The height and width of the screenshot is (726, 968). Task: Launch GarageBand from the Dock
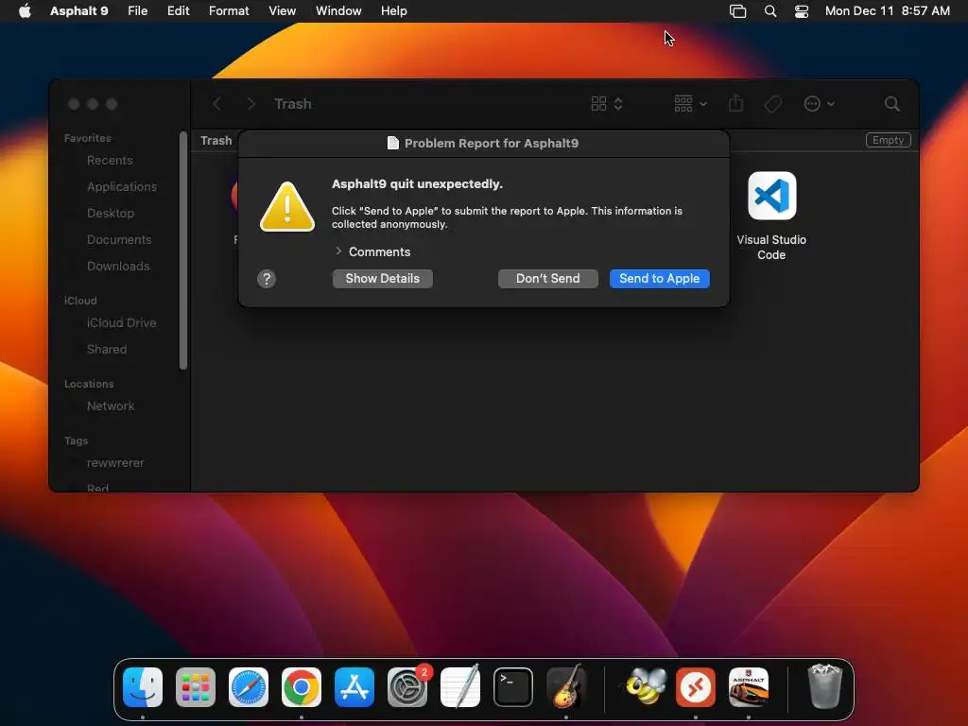566,686
